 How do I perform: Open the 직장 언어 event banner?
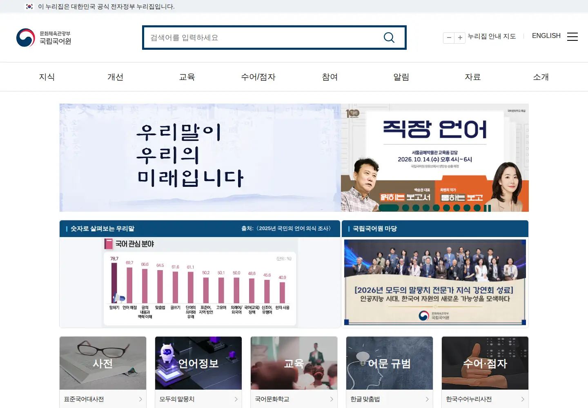coord(435,157)
